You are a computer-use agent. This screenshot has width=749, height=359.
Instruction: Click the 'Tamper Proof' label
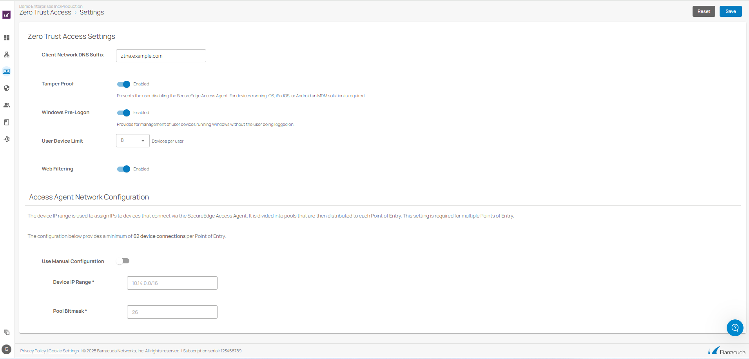pos(58,84)
